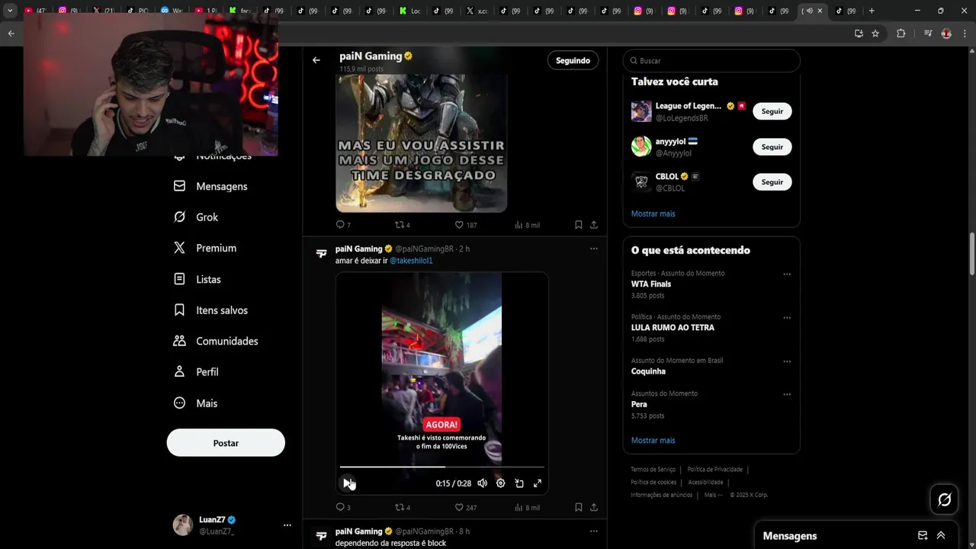This screenshot has height=549, width=976.
Task: Bookmark the 'amar é deixar ir' post
Action: click(x=578, y=507)
